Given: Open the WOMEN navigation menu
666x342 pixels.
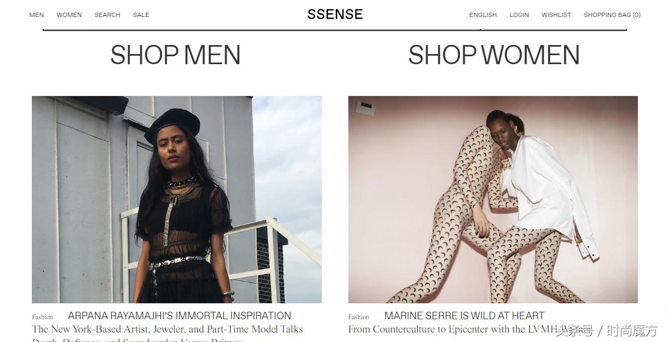Looking at the screenshot, I should pos(69,15).
